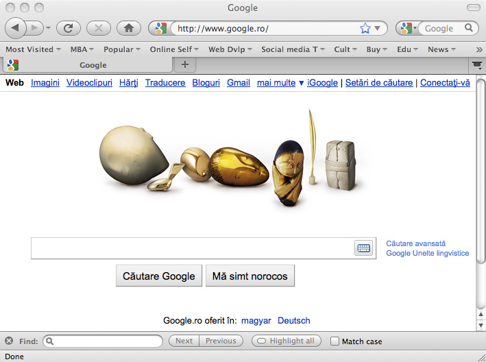
Task: Open the Edu bookmarks folder
Action: (407, 49)
